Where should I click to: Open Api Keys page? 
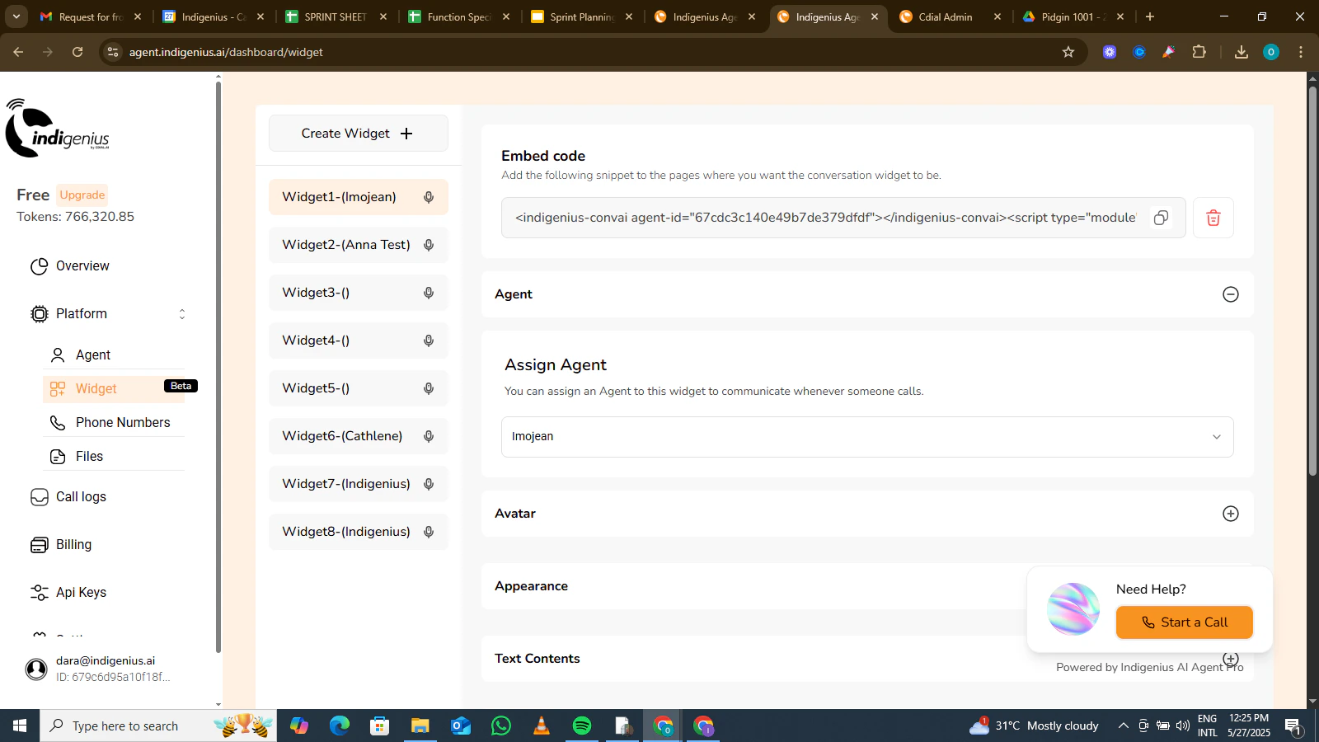68,593
